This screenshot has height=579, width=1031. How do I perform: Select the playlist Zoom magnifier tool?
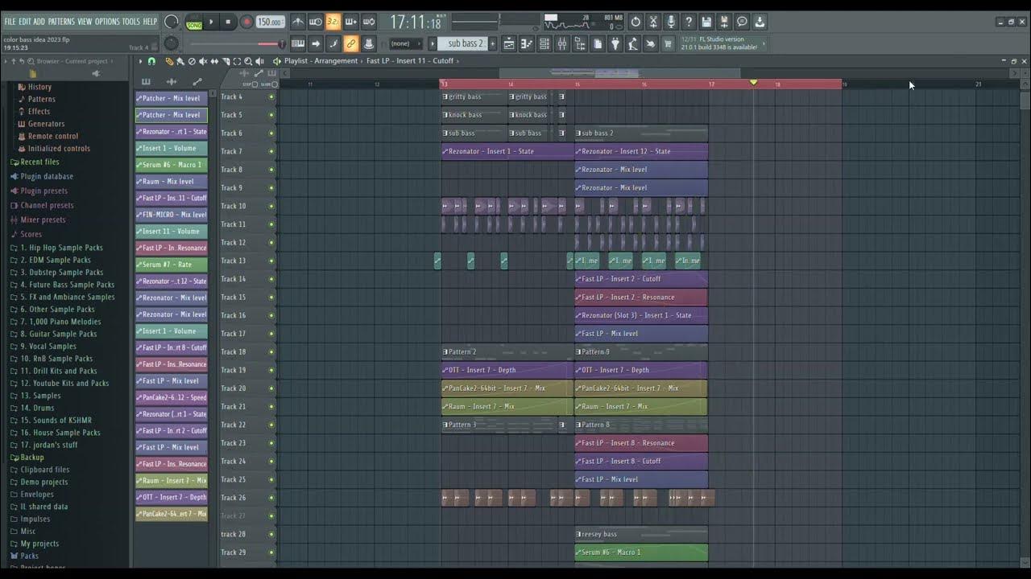[248, 61]
